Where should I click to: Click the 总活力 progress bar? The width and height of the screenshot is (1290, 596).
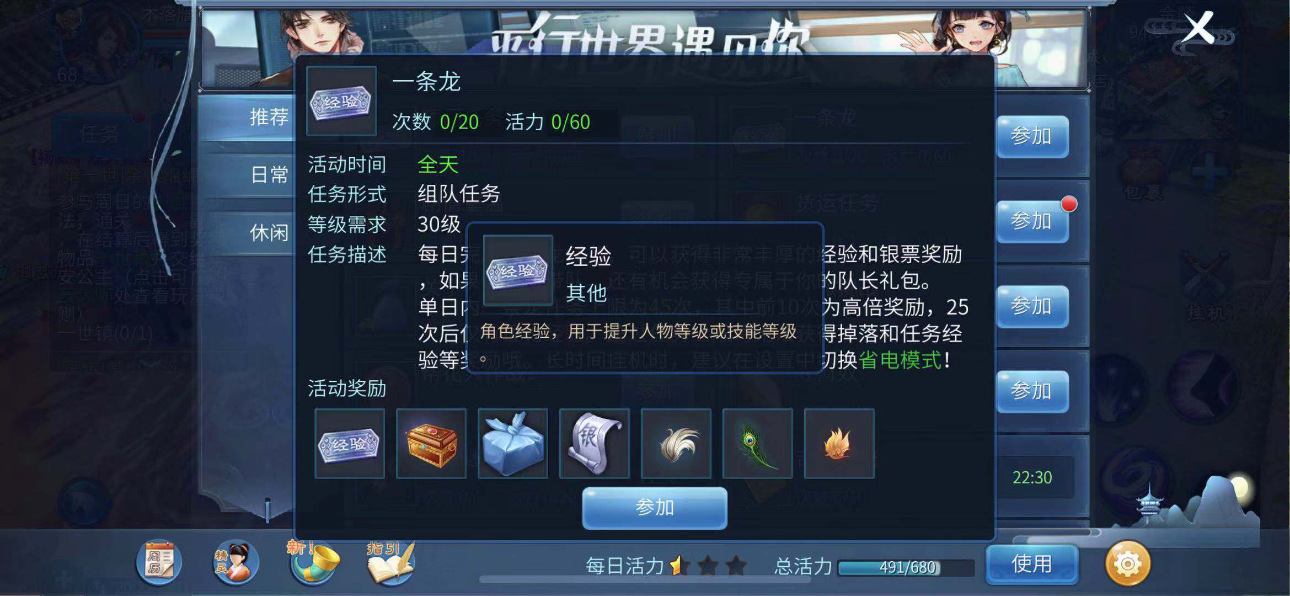point(906,567)
